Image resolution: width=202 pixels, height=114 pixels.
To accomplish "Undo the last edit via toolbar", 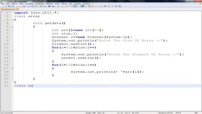I will click(41, 6).
